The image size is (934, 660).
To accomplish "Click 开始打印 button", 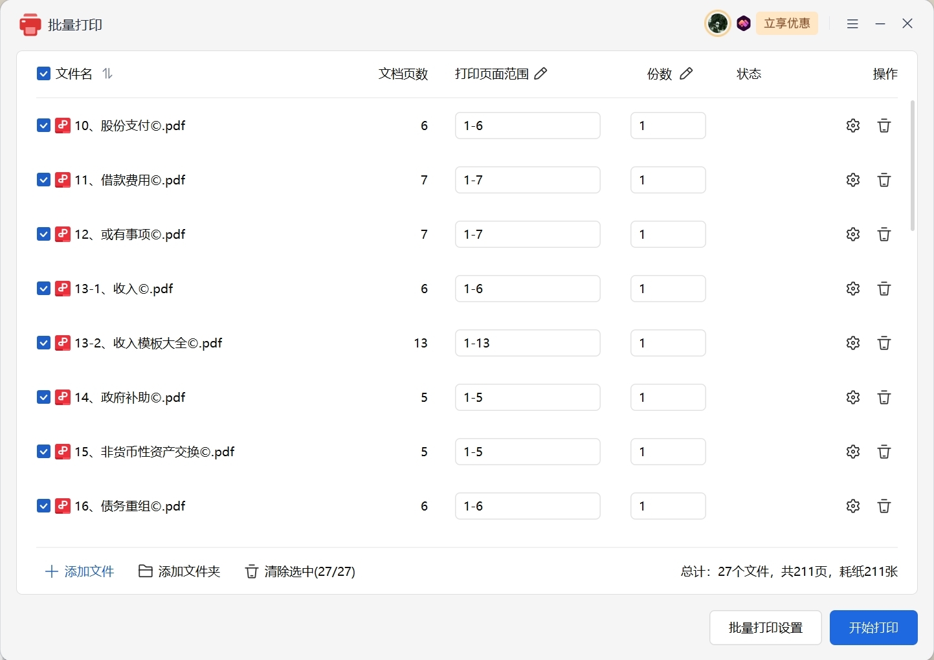I will pos(874,628).
